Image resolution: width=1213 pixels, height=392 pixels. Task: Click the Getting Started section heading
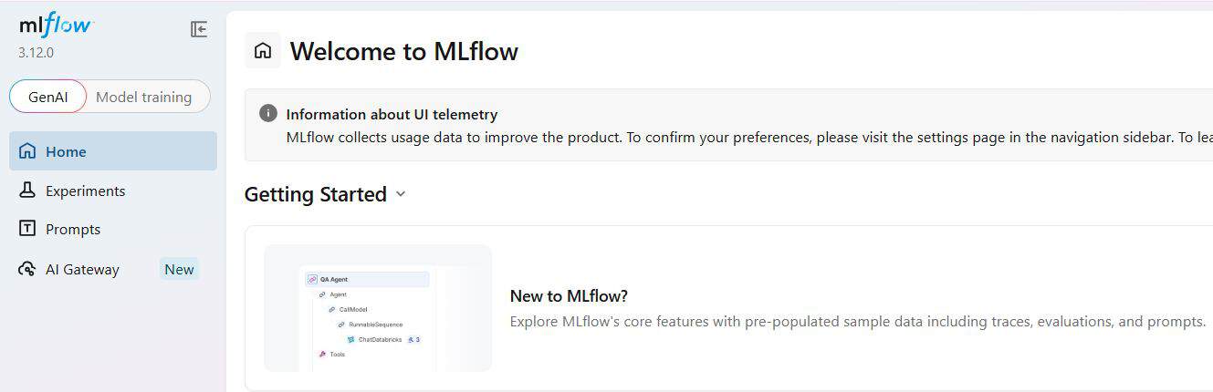(316, 194)
